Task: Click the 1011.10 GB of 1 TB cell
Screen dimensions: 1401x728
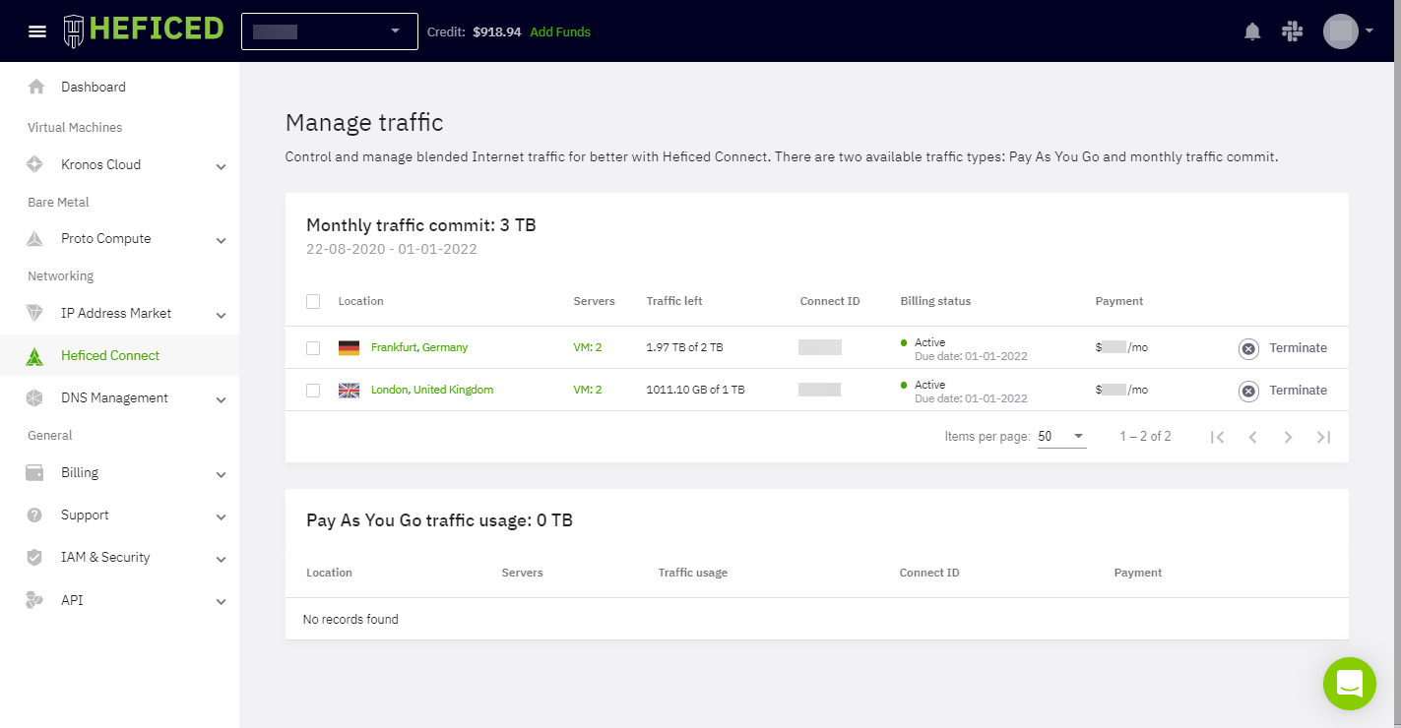Action: [696, 390]
